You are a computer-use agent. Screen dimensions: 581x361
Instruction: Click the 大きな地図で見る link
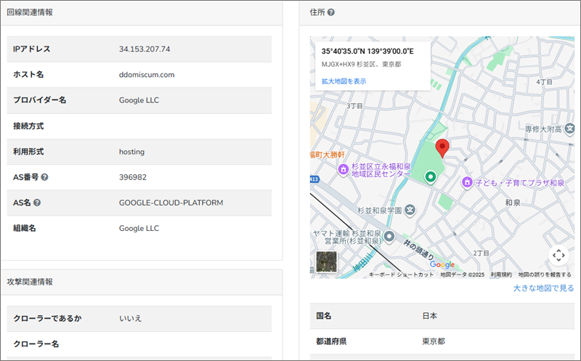pos(544,288)
